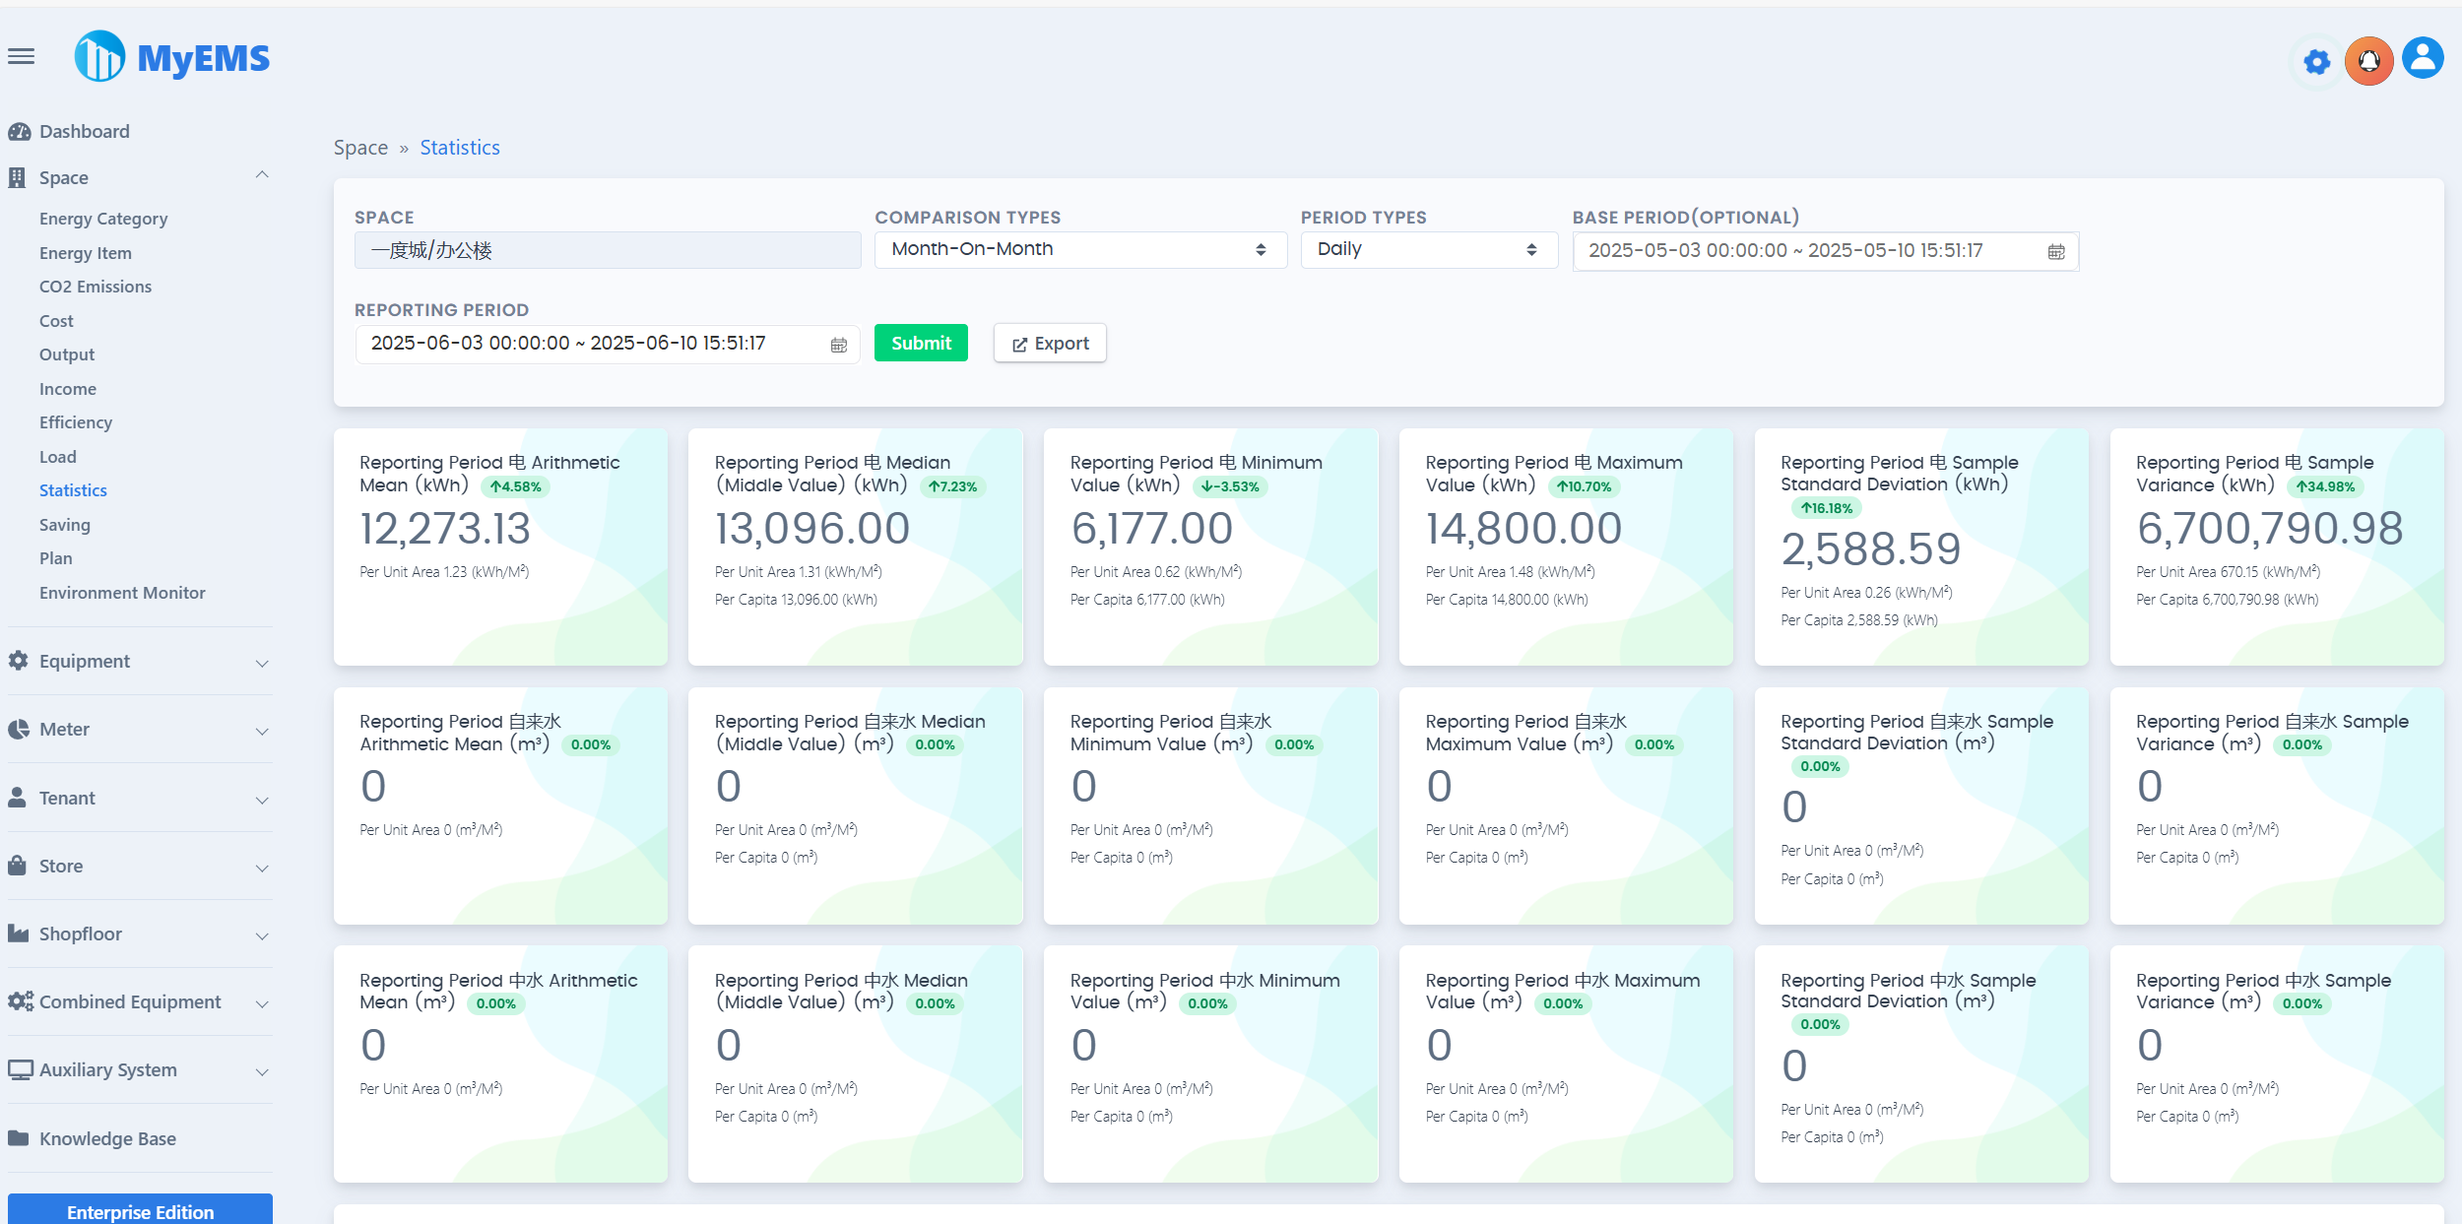Click the MyEMS logo
This screenshot has width=2462, height=1224.
click(172, 57)
